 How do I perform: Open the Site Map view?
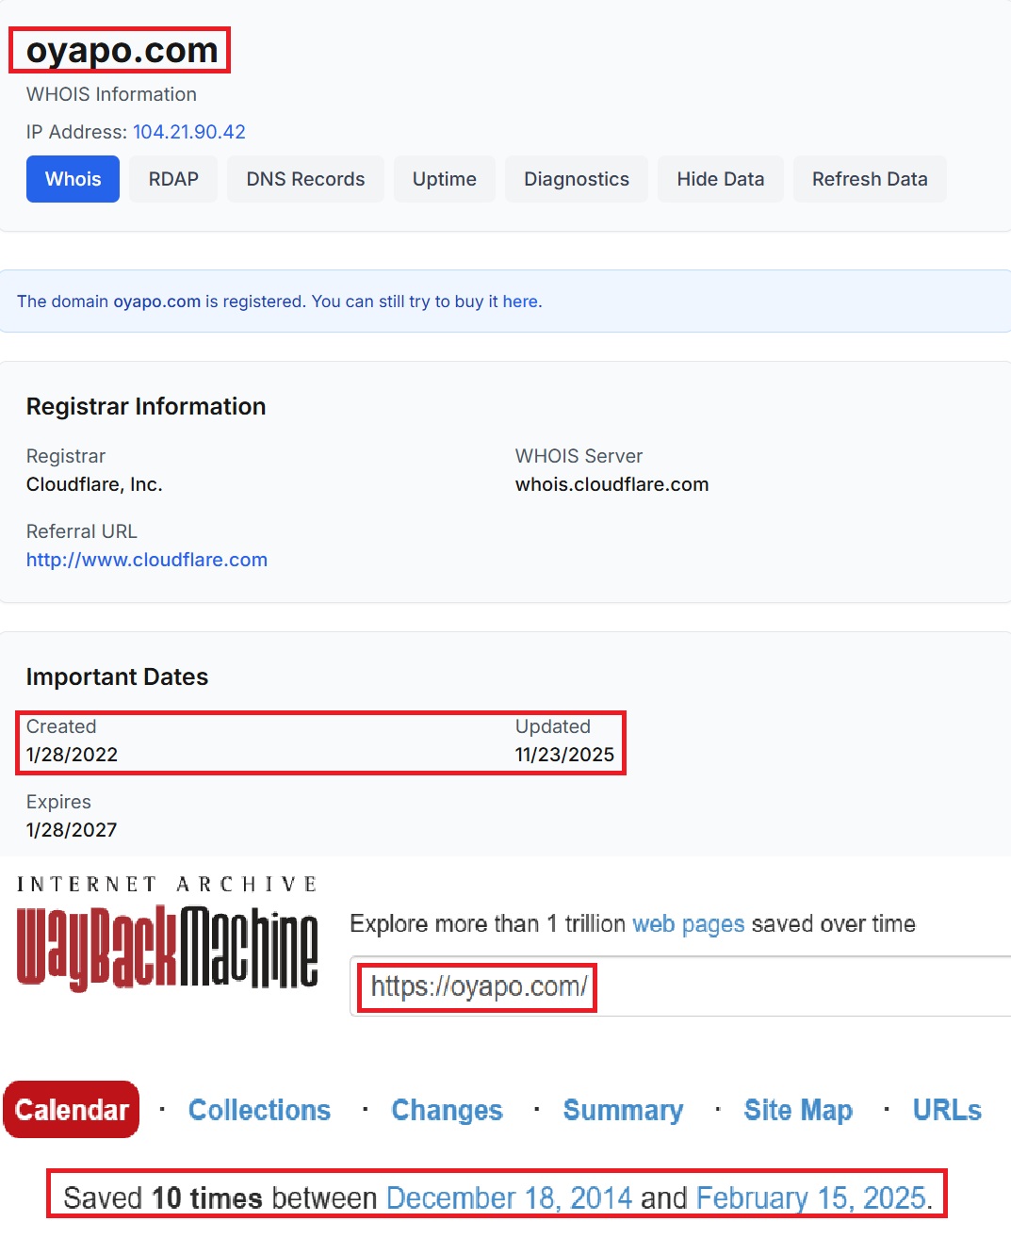pos(797,1110)
